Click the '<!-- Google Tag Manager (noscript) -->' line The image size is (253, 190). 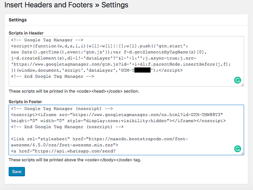[62, 109]
